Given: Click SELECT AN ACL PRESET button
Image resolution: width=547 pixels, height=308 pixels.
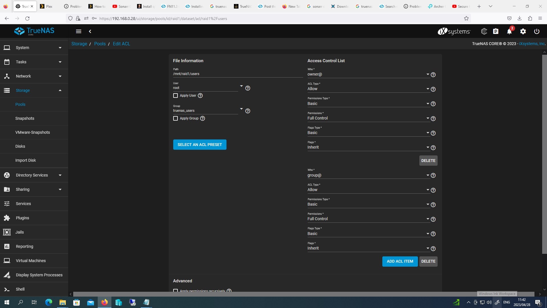Looking at the screenshot, I should pyautogui.click(x=200, y=145).
